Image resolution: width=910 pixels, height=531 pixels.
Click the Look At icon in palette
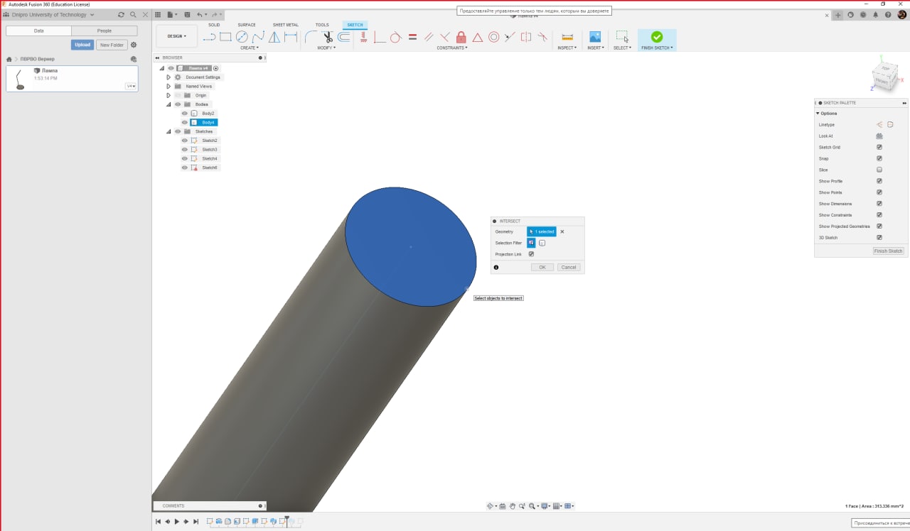pos(879,136)
